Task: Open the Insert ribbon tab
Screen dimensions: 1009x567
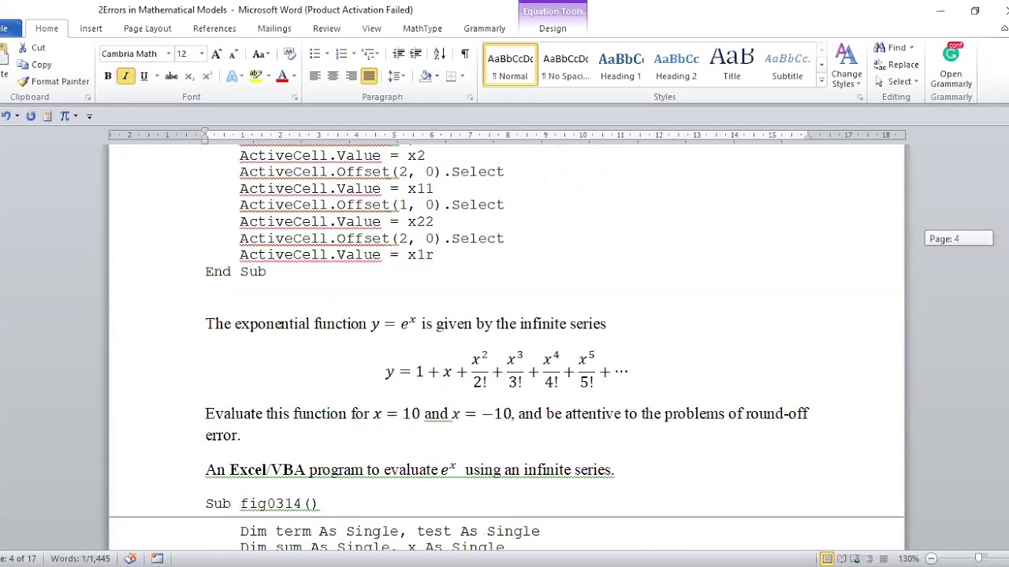Action: pyautogui.click(x=91, y=28)
